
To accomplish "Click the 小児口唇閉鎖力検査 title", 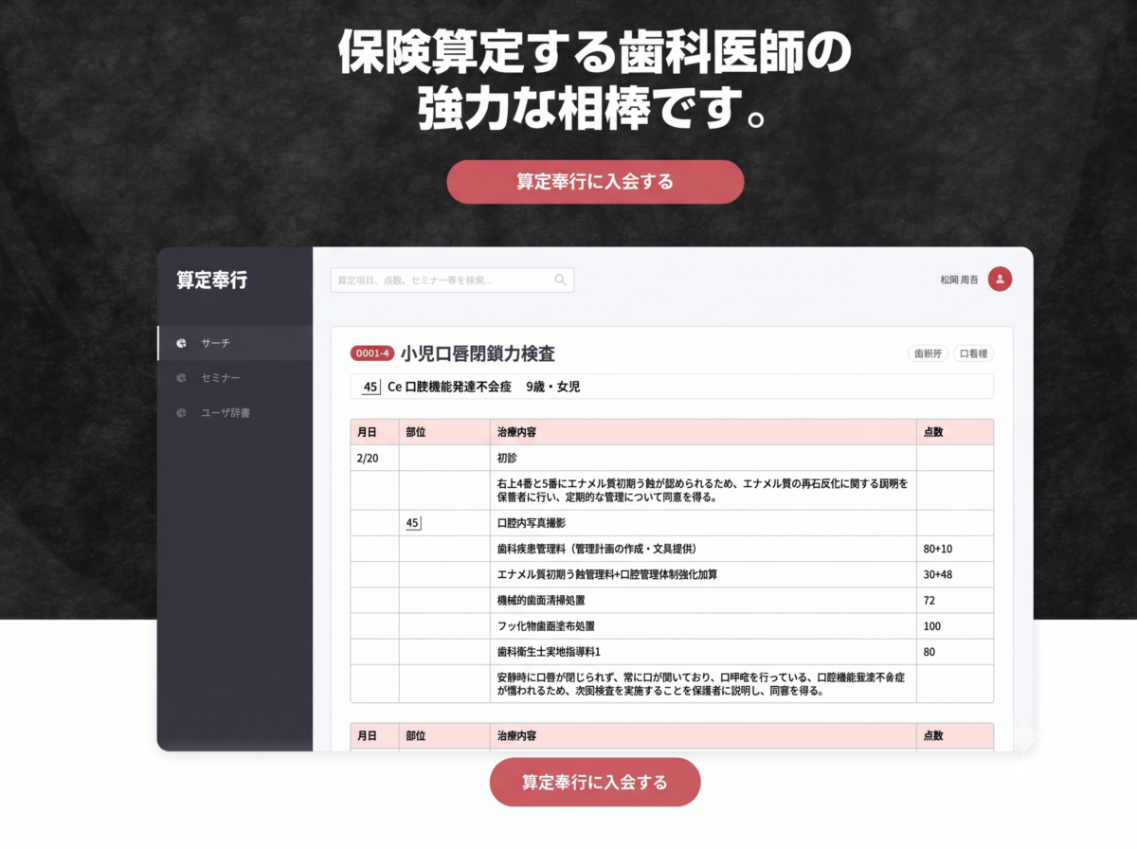I will click(478, 353).
